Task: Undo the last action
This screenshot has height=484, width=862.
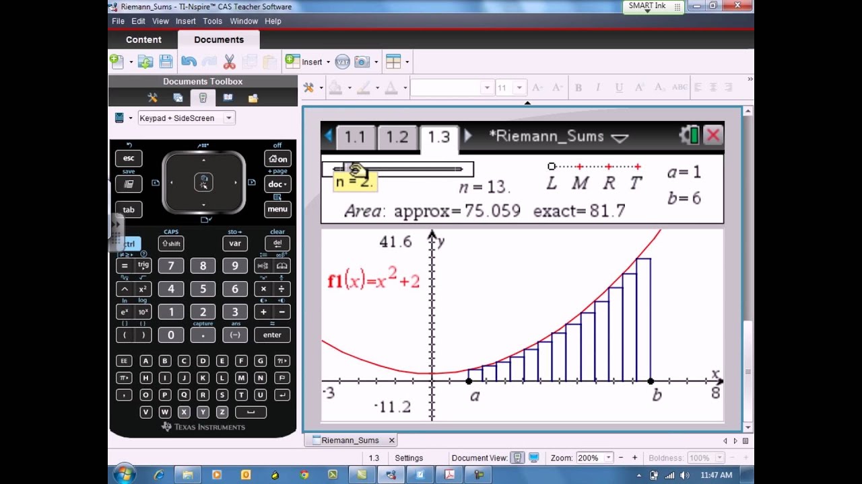Action: click(189, 62)
